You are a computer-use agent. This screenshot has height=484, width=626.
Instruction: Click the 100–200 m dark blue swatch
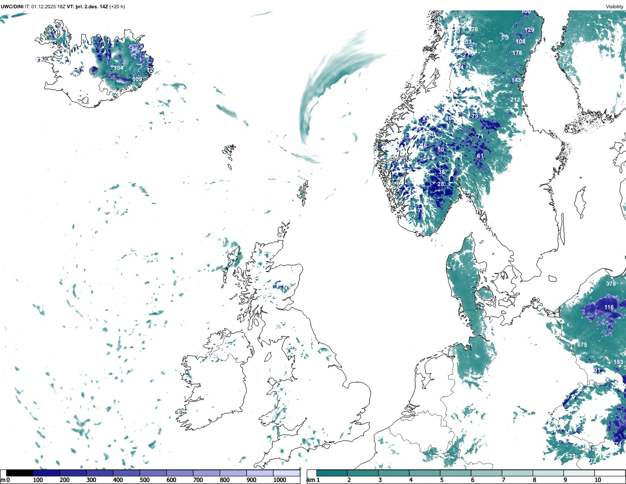tap(46, 473)
